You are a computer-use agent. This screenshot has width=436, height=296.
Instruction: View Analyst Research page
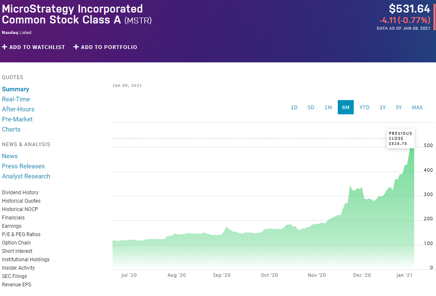(x=26, y=176)
